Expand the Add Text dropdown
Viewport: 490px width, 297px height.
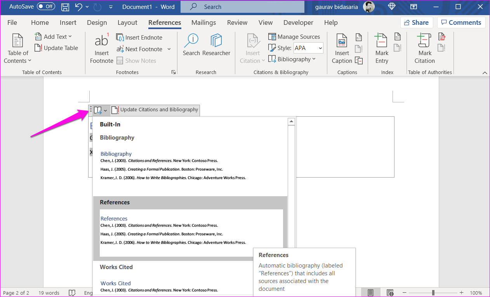(53, 36)
